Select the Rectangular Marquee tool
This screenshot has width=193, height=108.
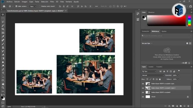point(3,18)
